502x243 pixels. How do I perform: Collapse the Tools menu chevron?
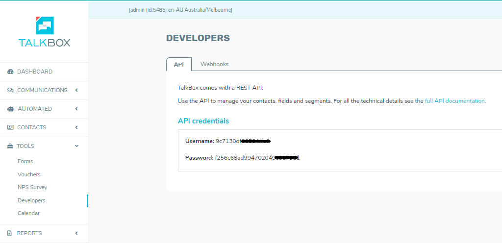[x=76, y=146]
